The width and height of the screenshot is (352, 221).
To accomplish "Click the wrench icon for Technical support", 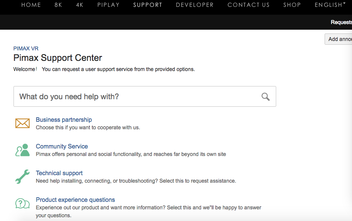I will click(23, 177).
